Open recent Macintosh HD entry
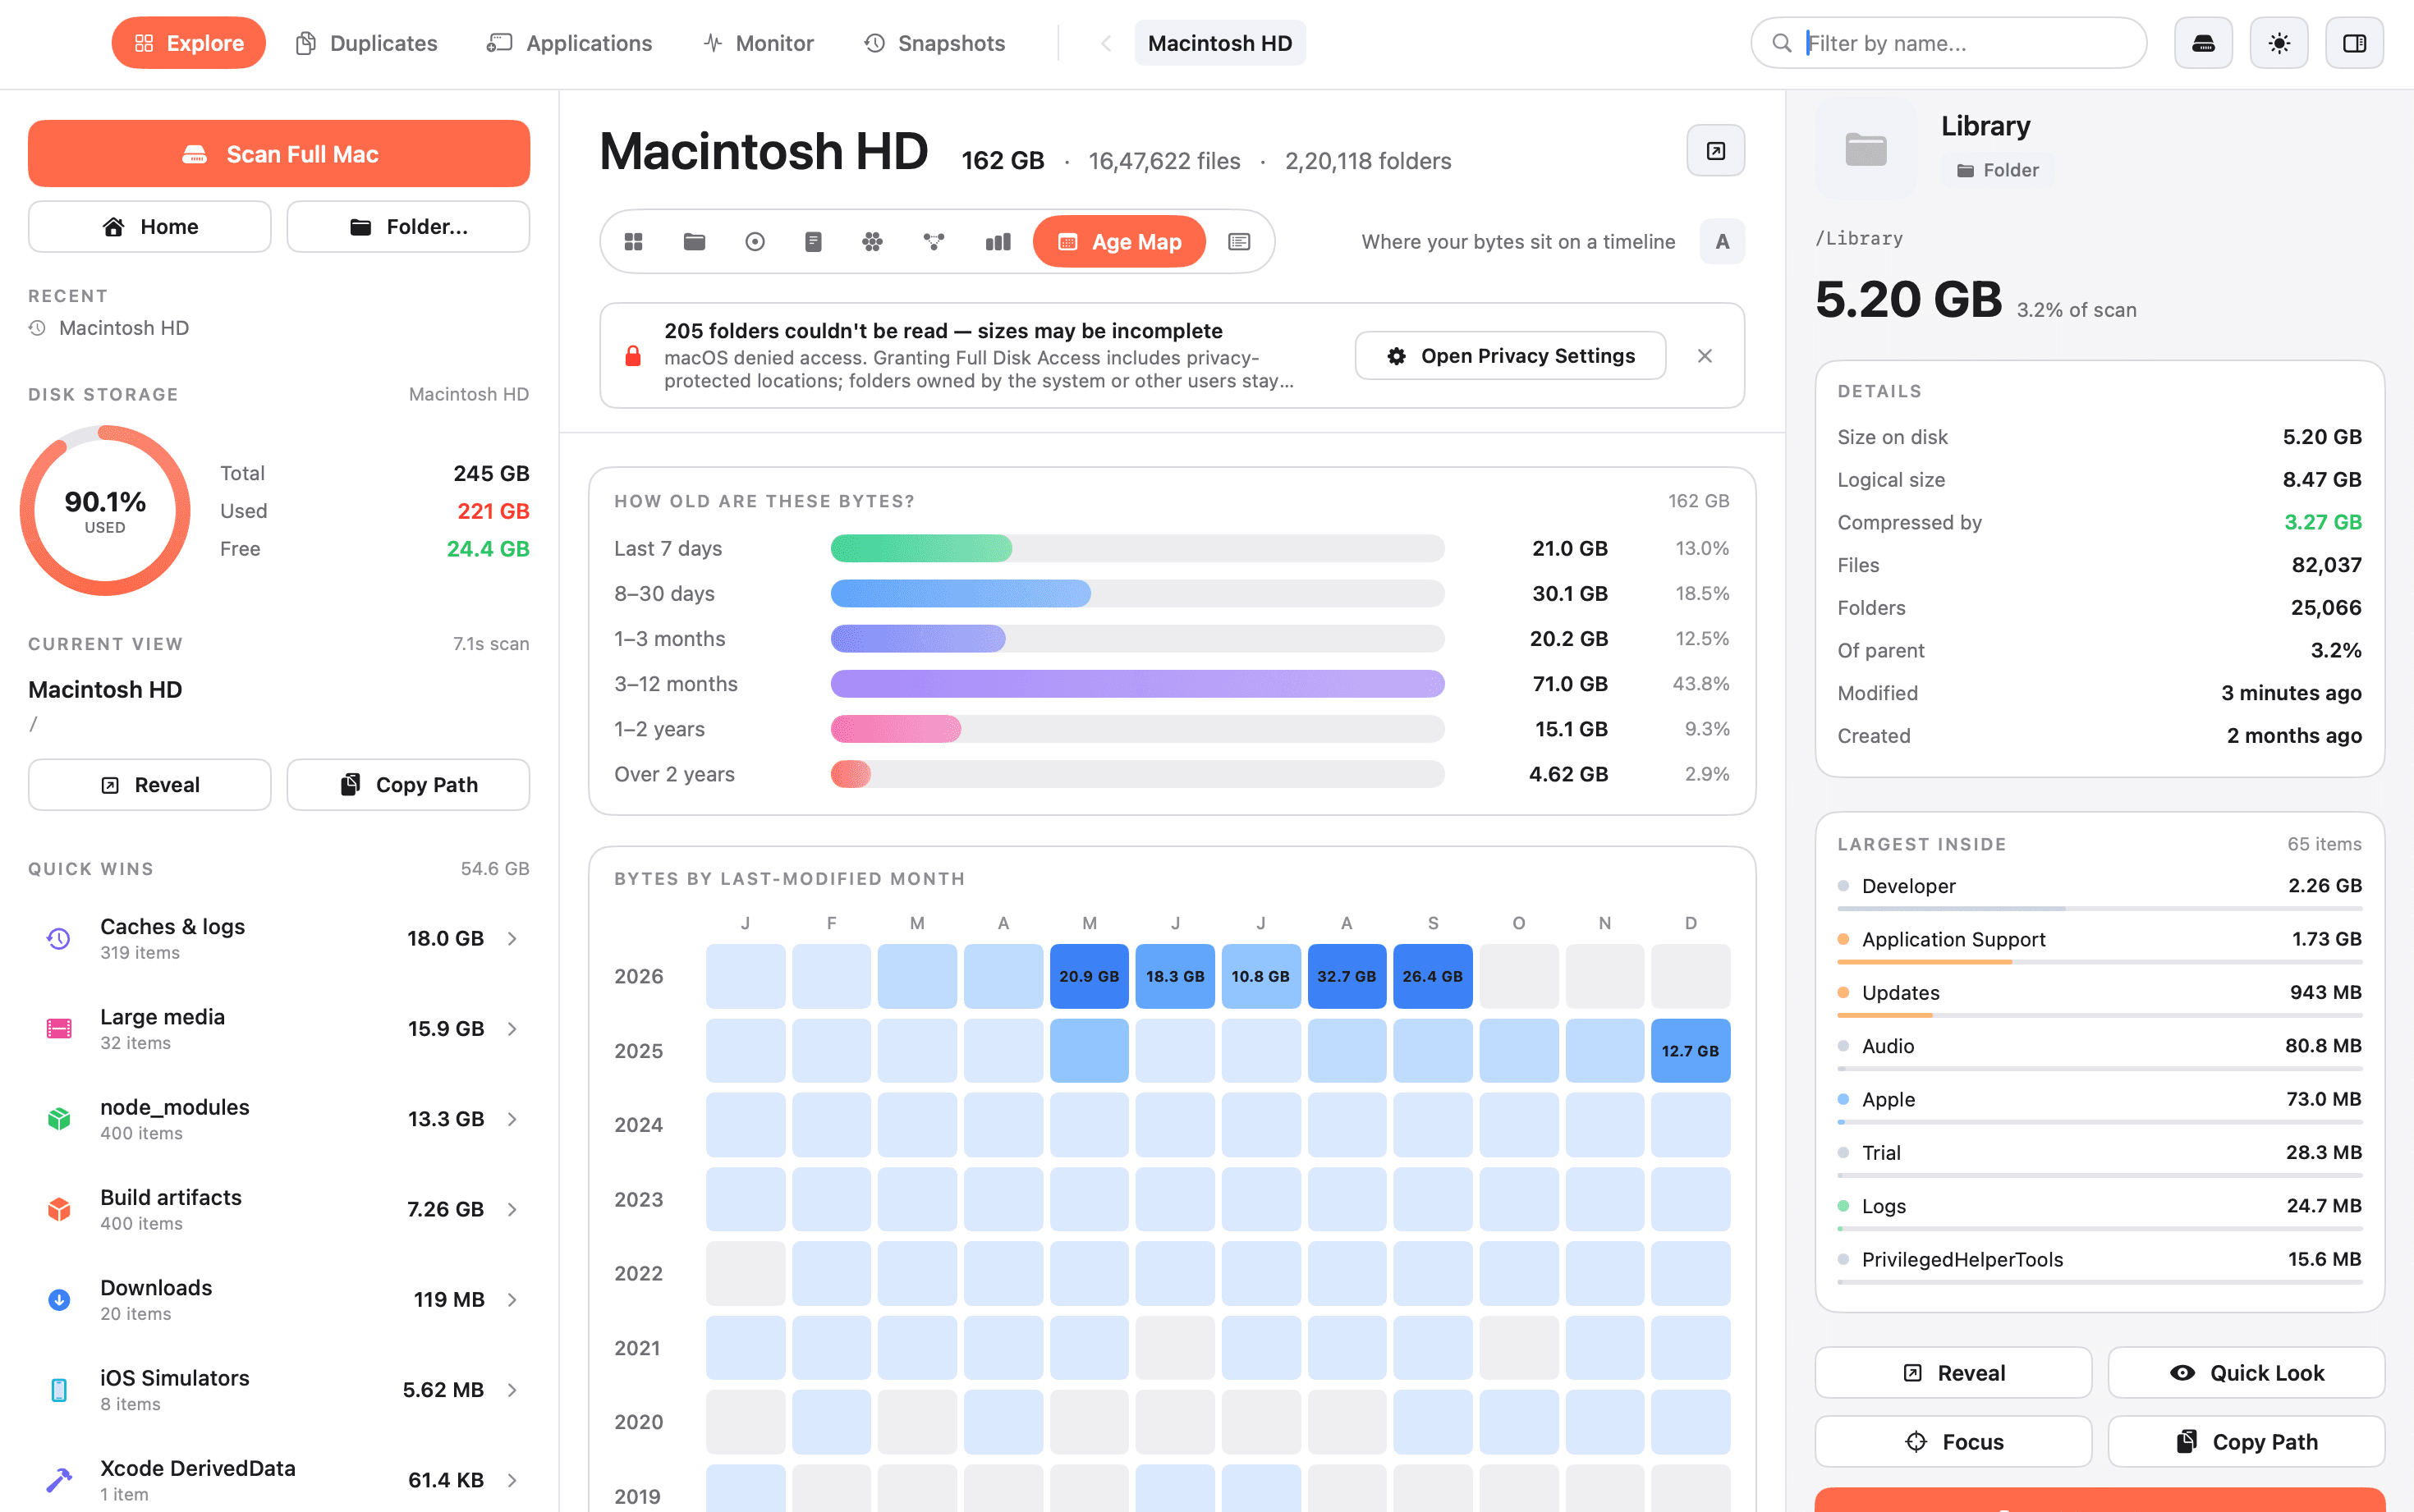The image size is (2414, 1512). 109,328
